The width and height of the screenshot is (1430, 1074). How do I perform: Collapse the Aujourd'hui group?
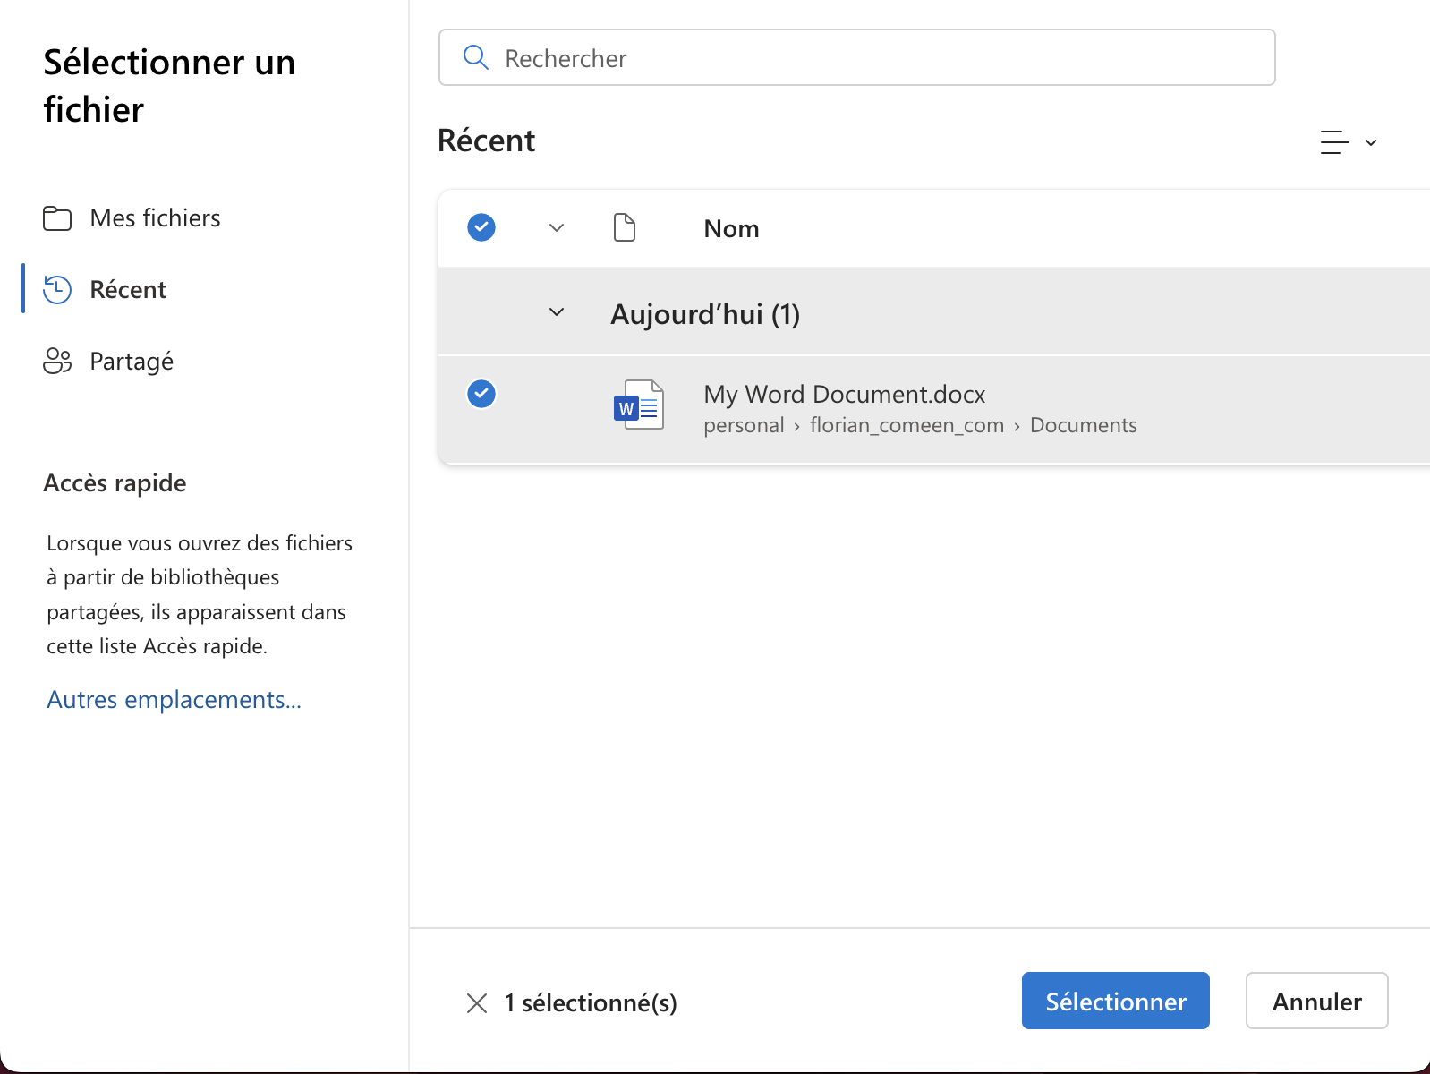557,312
